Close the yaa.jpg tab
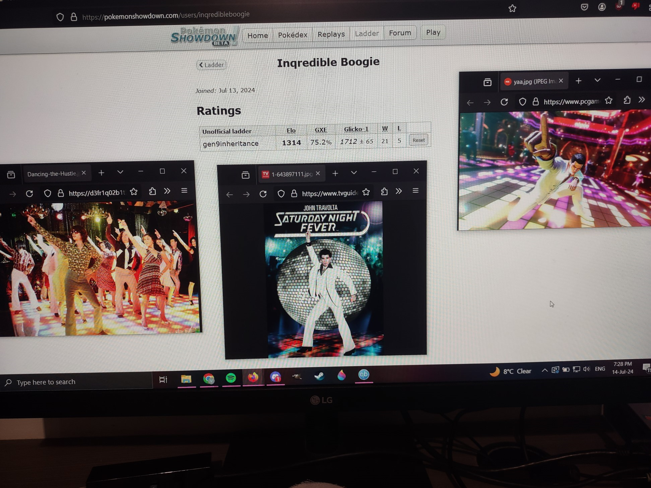Image resolution: width=651 pixels, height=488 pixels. pos(561,81)
